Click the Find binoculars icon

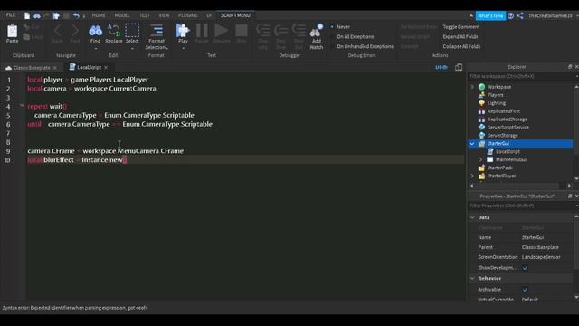95,31
